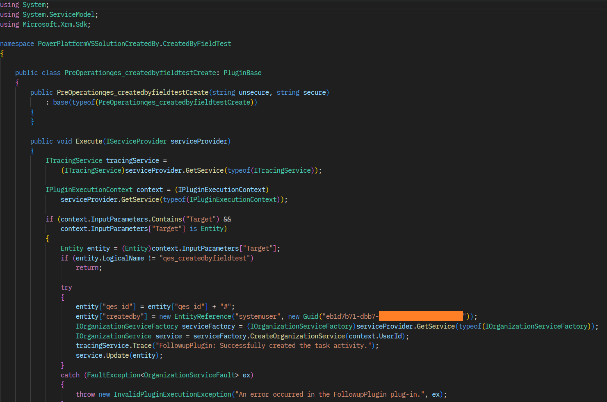607x402 pixels.
Task: Click the "FollowupPlugin: Successfully created the task activity." string
Action: (263, 346)
